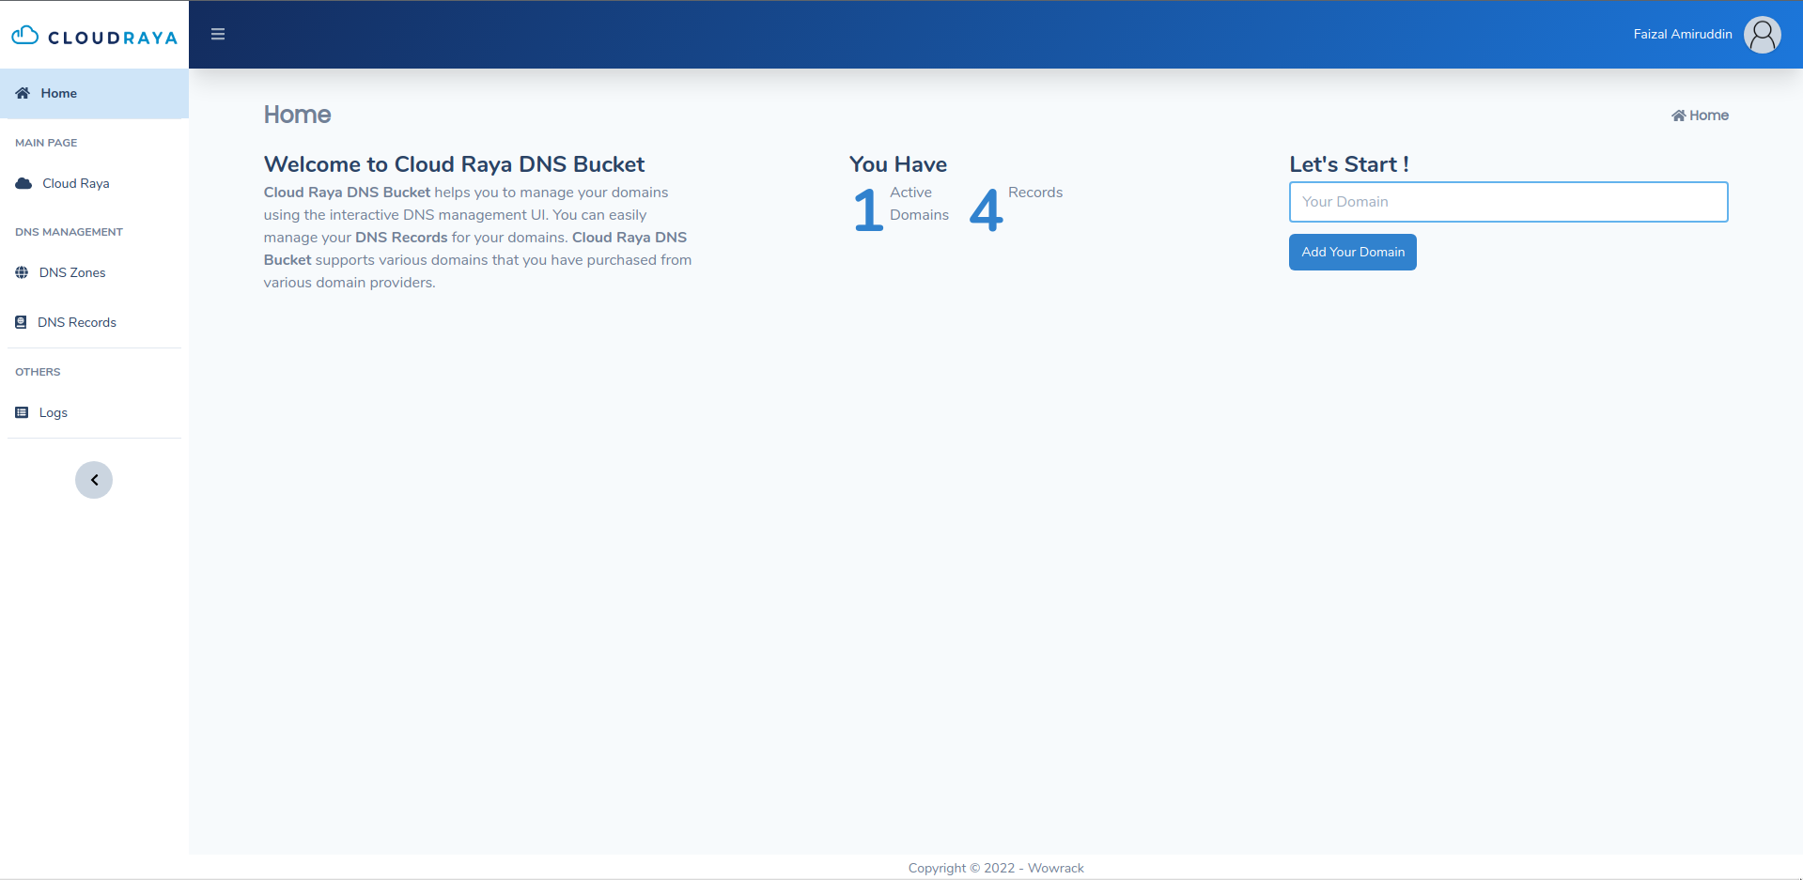Select Home in the navigation sidebar
1803x880 pixels.
pos(58,92)
